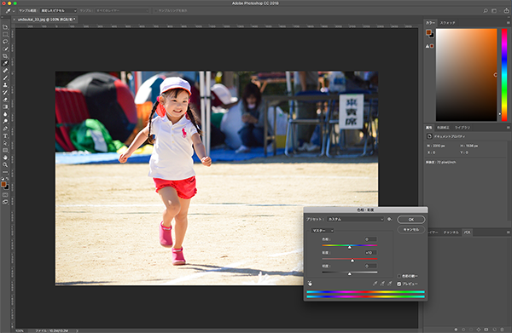Open the Properties panel flyout menu
Screen dimensions: 512x333
(x=508, y=128)
